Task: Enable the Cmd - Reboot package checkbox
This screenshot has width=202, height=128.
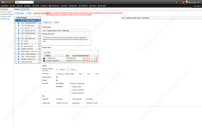Action: coord(18,28)
